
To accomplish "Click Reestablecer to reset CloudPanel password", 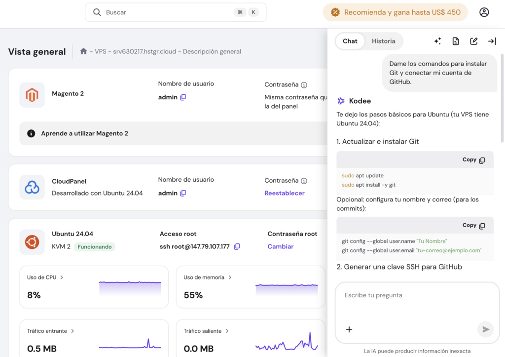I will click(x=285, y=193).
